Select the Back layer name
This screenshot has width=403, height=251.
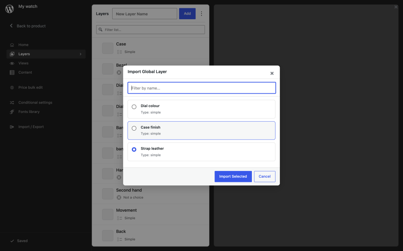pos(121,231)
